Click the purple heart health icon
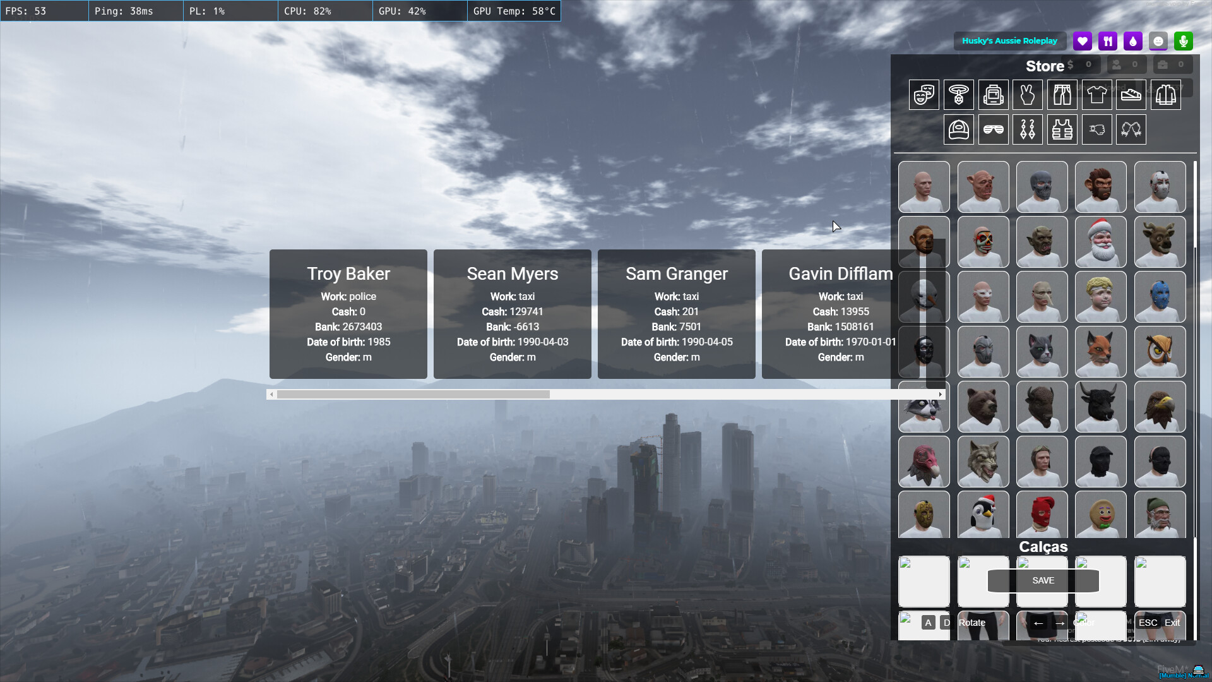This screenshot has width=1212, height=682. click(1082, 41)
